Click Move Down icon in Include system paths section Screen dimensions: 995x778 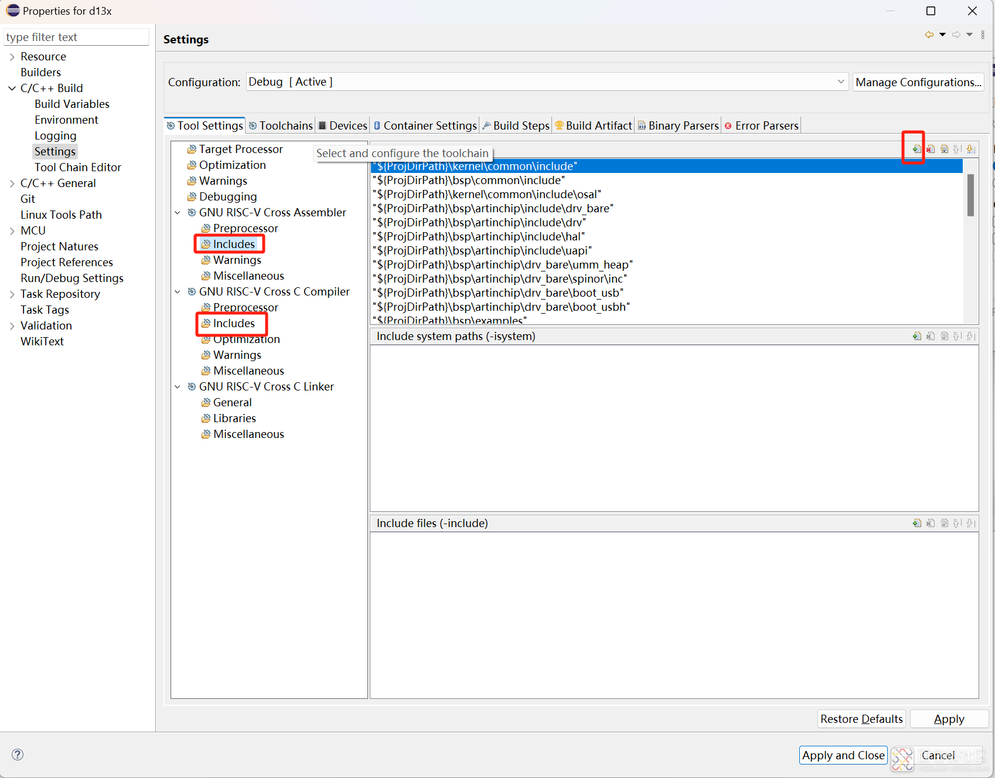(970, 336)
